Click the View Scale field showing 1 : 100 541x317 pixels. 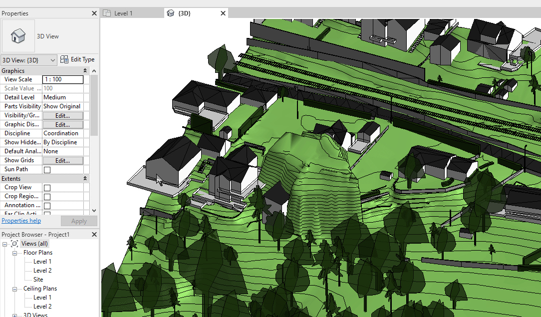(x=63, y=79)
